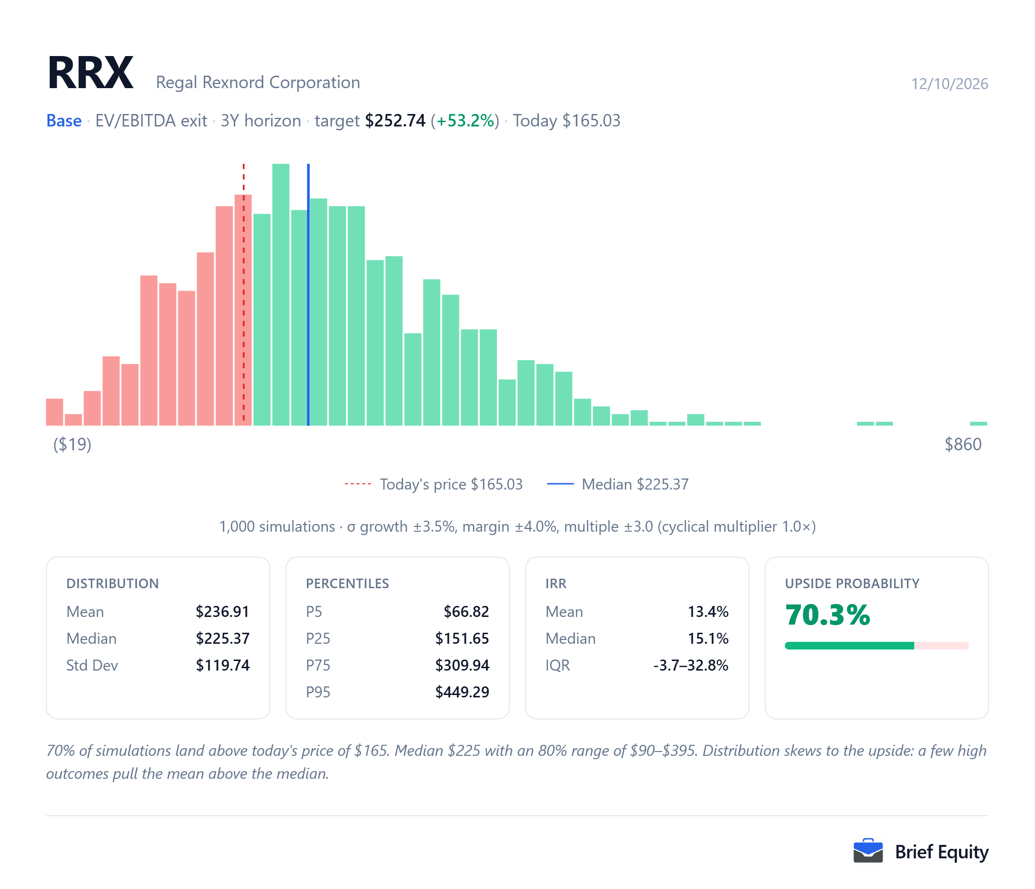Click the blue median line in histogram
The image size is (1035, 889).
(x=308, y=295)
